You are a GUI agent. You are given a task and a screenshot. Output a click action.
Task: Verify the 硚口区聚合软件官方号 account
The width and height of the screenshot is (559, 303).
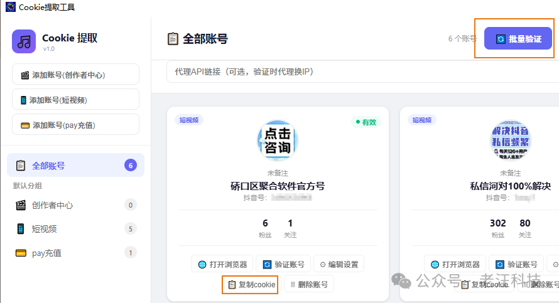click(x=283, y=264)
